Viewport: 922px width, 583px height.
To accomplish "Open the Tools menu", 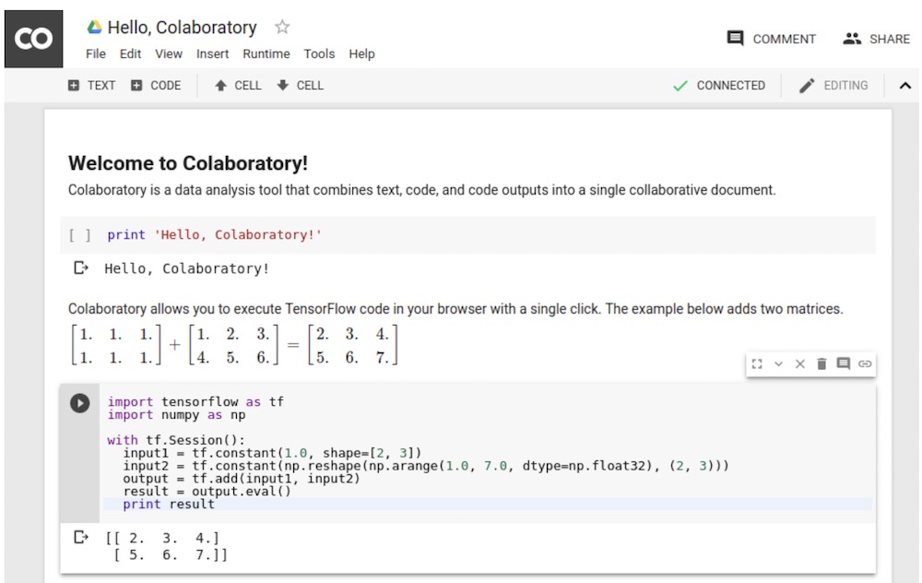I will click(x=319, y=54).
